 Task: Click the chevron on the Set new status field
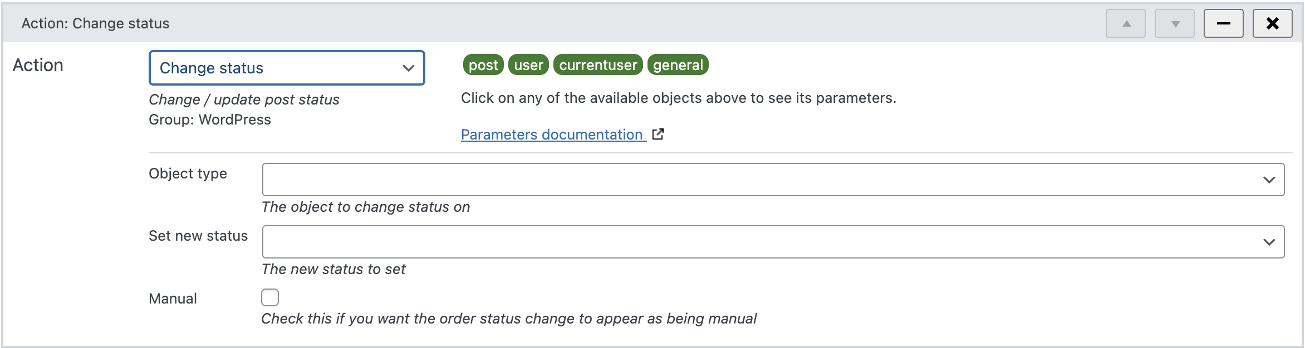pos(1269,241)
